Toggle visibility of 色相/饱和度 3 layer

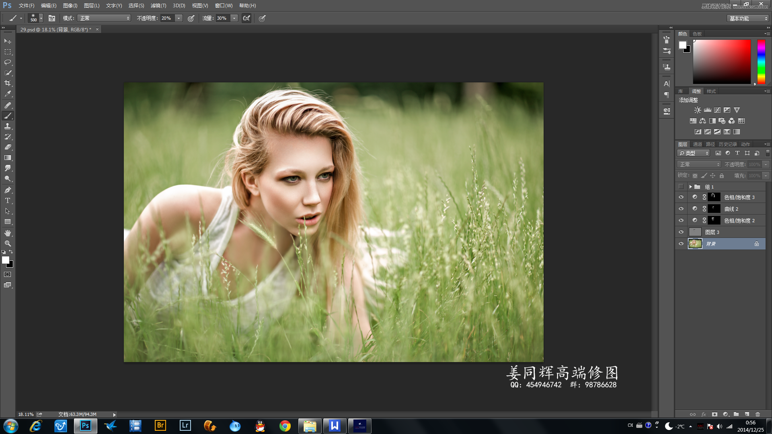click(x=681, y=197)
